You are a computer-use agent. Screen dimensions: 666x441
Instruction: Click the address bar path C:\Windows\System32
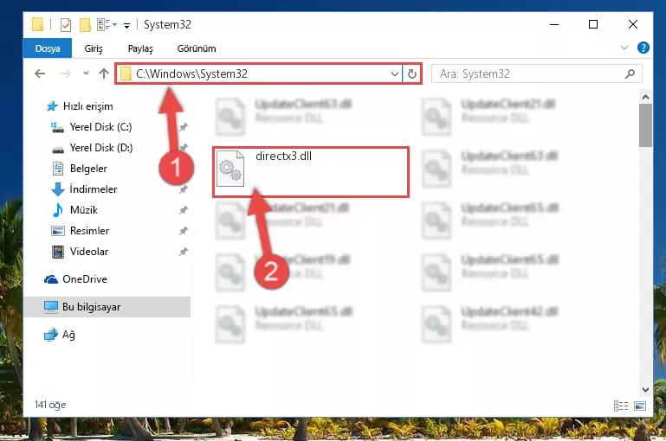pyautogui.click(x=191, y=73)
